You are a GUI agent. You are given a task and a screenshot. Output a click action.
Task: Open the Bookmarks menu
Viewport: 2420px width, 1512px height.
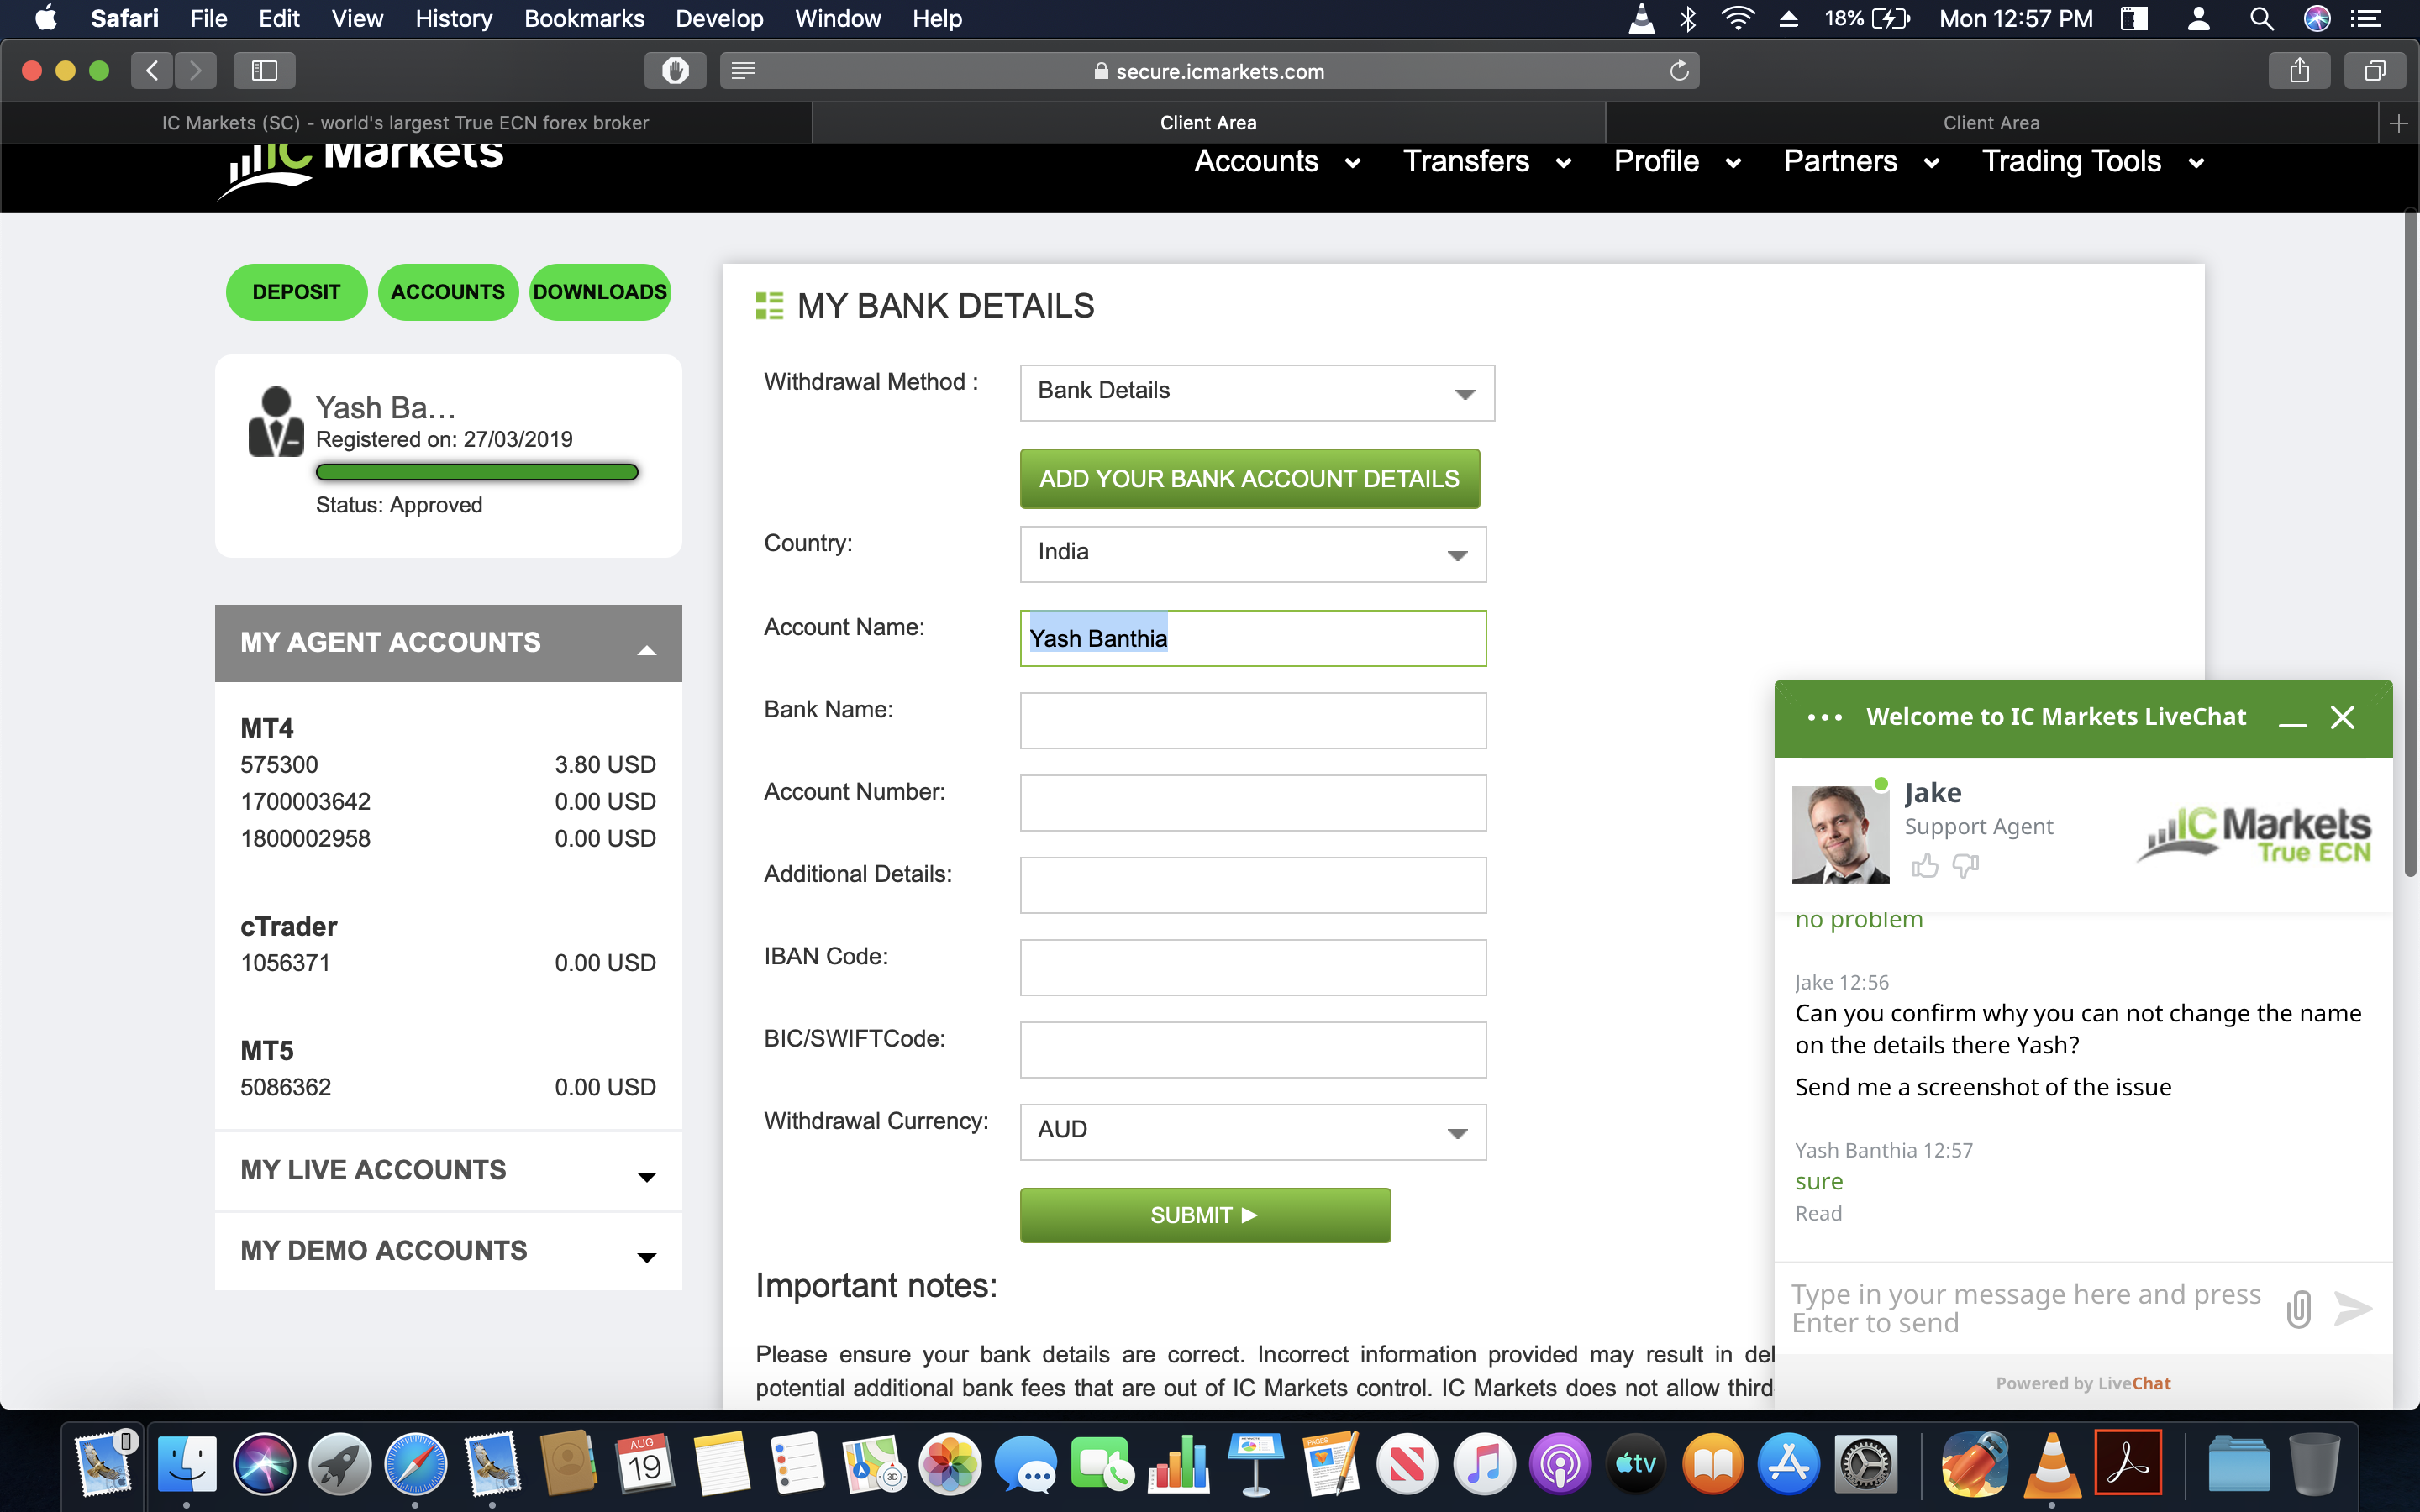click(584, 18)
